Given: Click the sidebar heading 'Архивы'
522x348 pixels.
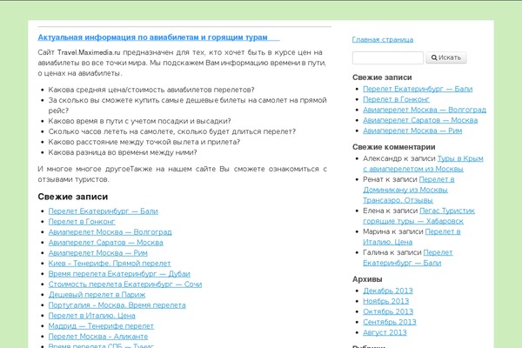Looking at the screenshot, I should pos(367,279).
